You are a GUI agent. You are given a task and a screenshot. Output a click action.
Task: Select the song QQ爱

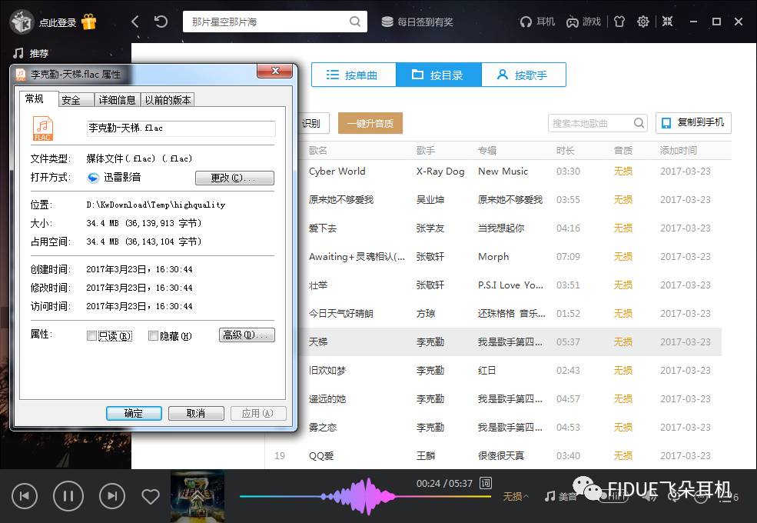point(321,456)
